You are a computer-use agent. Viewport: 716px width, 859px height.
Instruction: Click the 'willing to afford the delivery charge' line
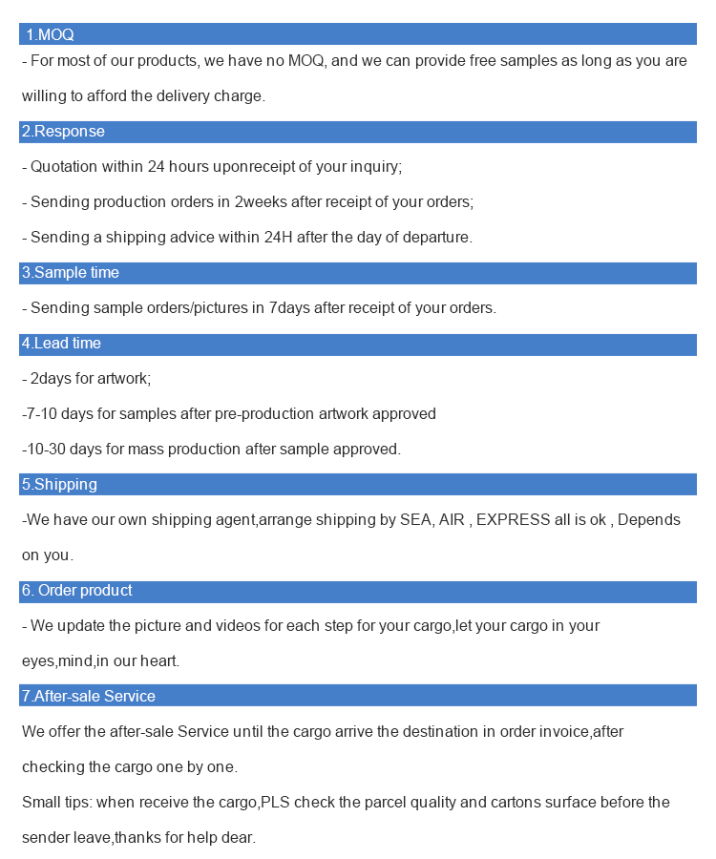(143, 96)
